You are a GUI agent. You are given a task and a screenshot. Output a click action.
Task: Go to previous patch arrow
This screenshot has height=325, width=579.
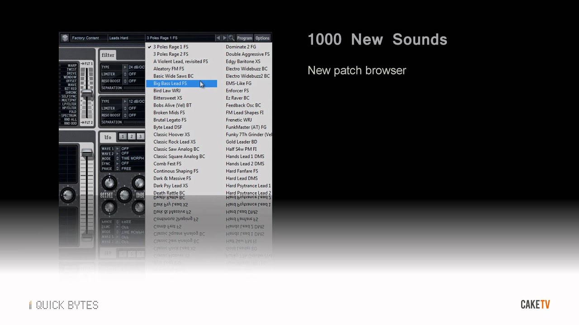218,38
